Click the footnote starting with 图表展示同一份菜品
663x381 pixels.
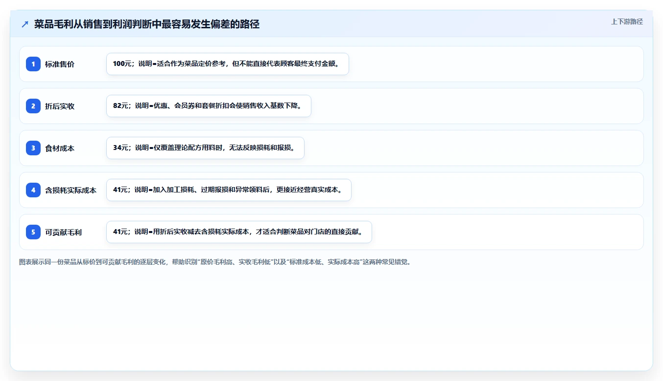tap(216, 262)
